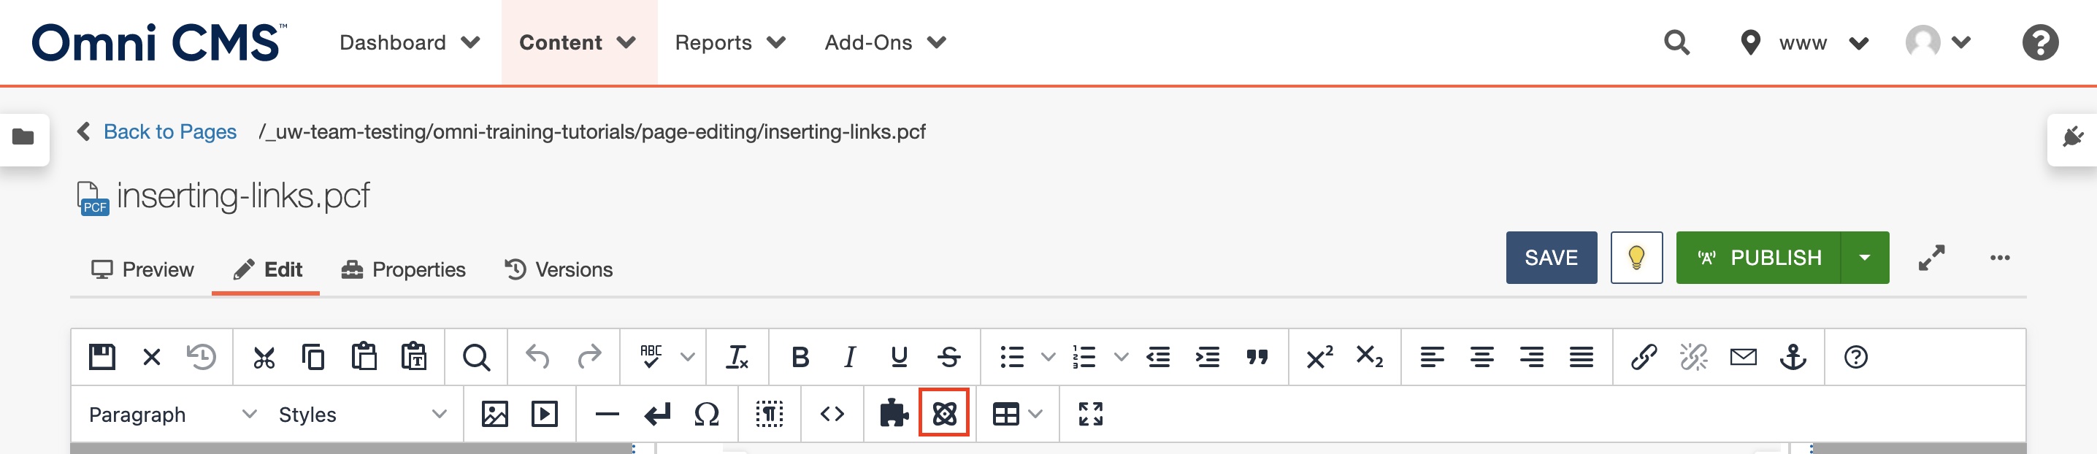Click the Insert/Edit Link icon
This screenshot has height=454, width=2097.
1643,357
